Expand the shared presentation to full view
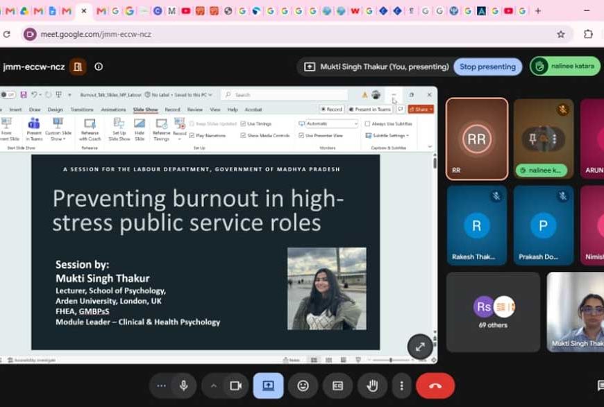Viewport: 604px width, 407px height. 420,346
